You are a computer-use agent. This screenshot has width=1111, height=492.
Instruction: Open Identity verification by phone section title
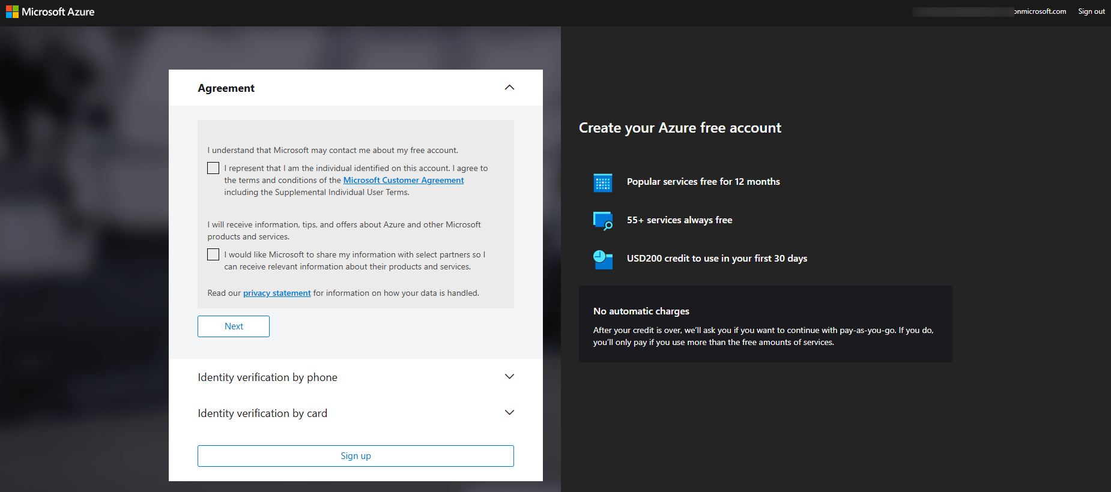click(x=268, y=377)
